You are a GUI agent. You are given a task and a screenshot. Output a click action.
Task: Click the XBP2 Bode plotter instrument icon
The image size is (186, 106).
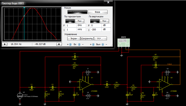124,43
